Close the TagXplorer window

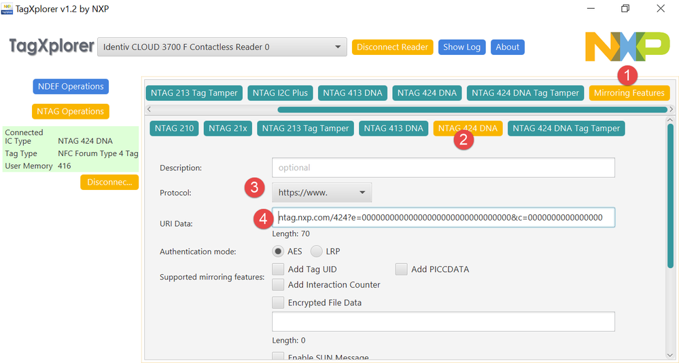661,9
